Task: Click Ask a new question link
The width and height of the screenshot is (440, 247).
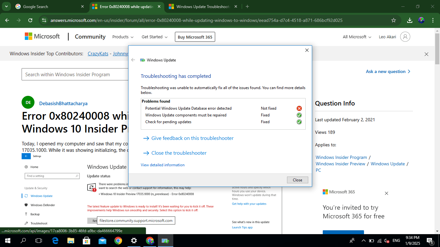Action: coord(388,71)
